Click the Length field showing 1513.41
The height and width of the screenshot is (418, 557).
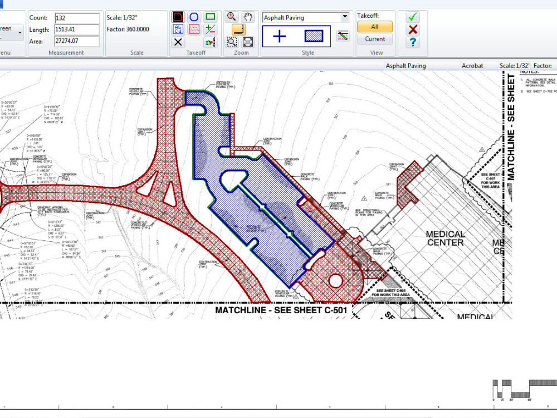tap(77, 30)
